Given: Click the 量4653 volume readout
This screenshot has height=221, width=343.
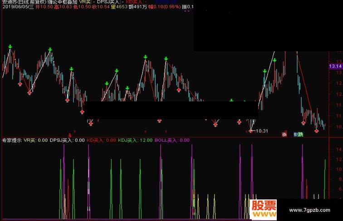Looking at the screenshot, I should [119, 7].
